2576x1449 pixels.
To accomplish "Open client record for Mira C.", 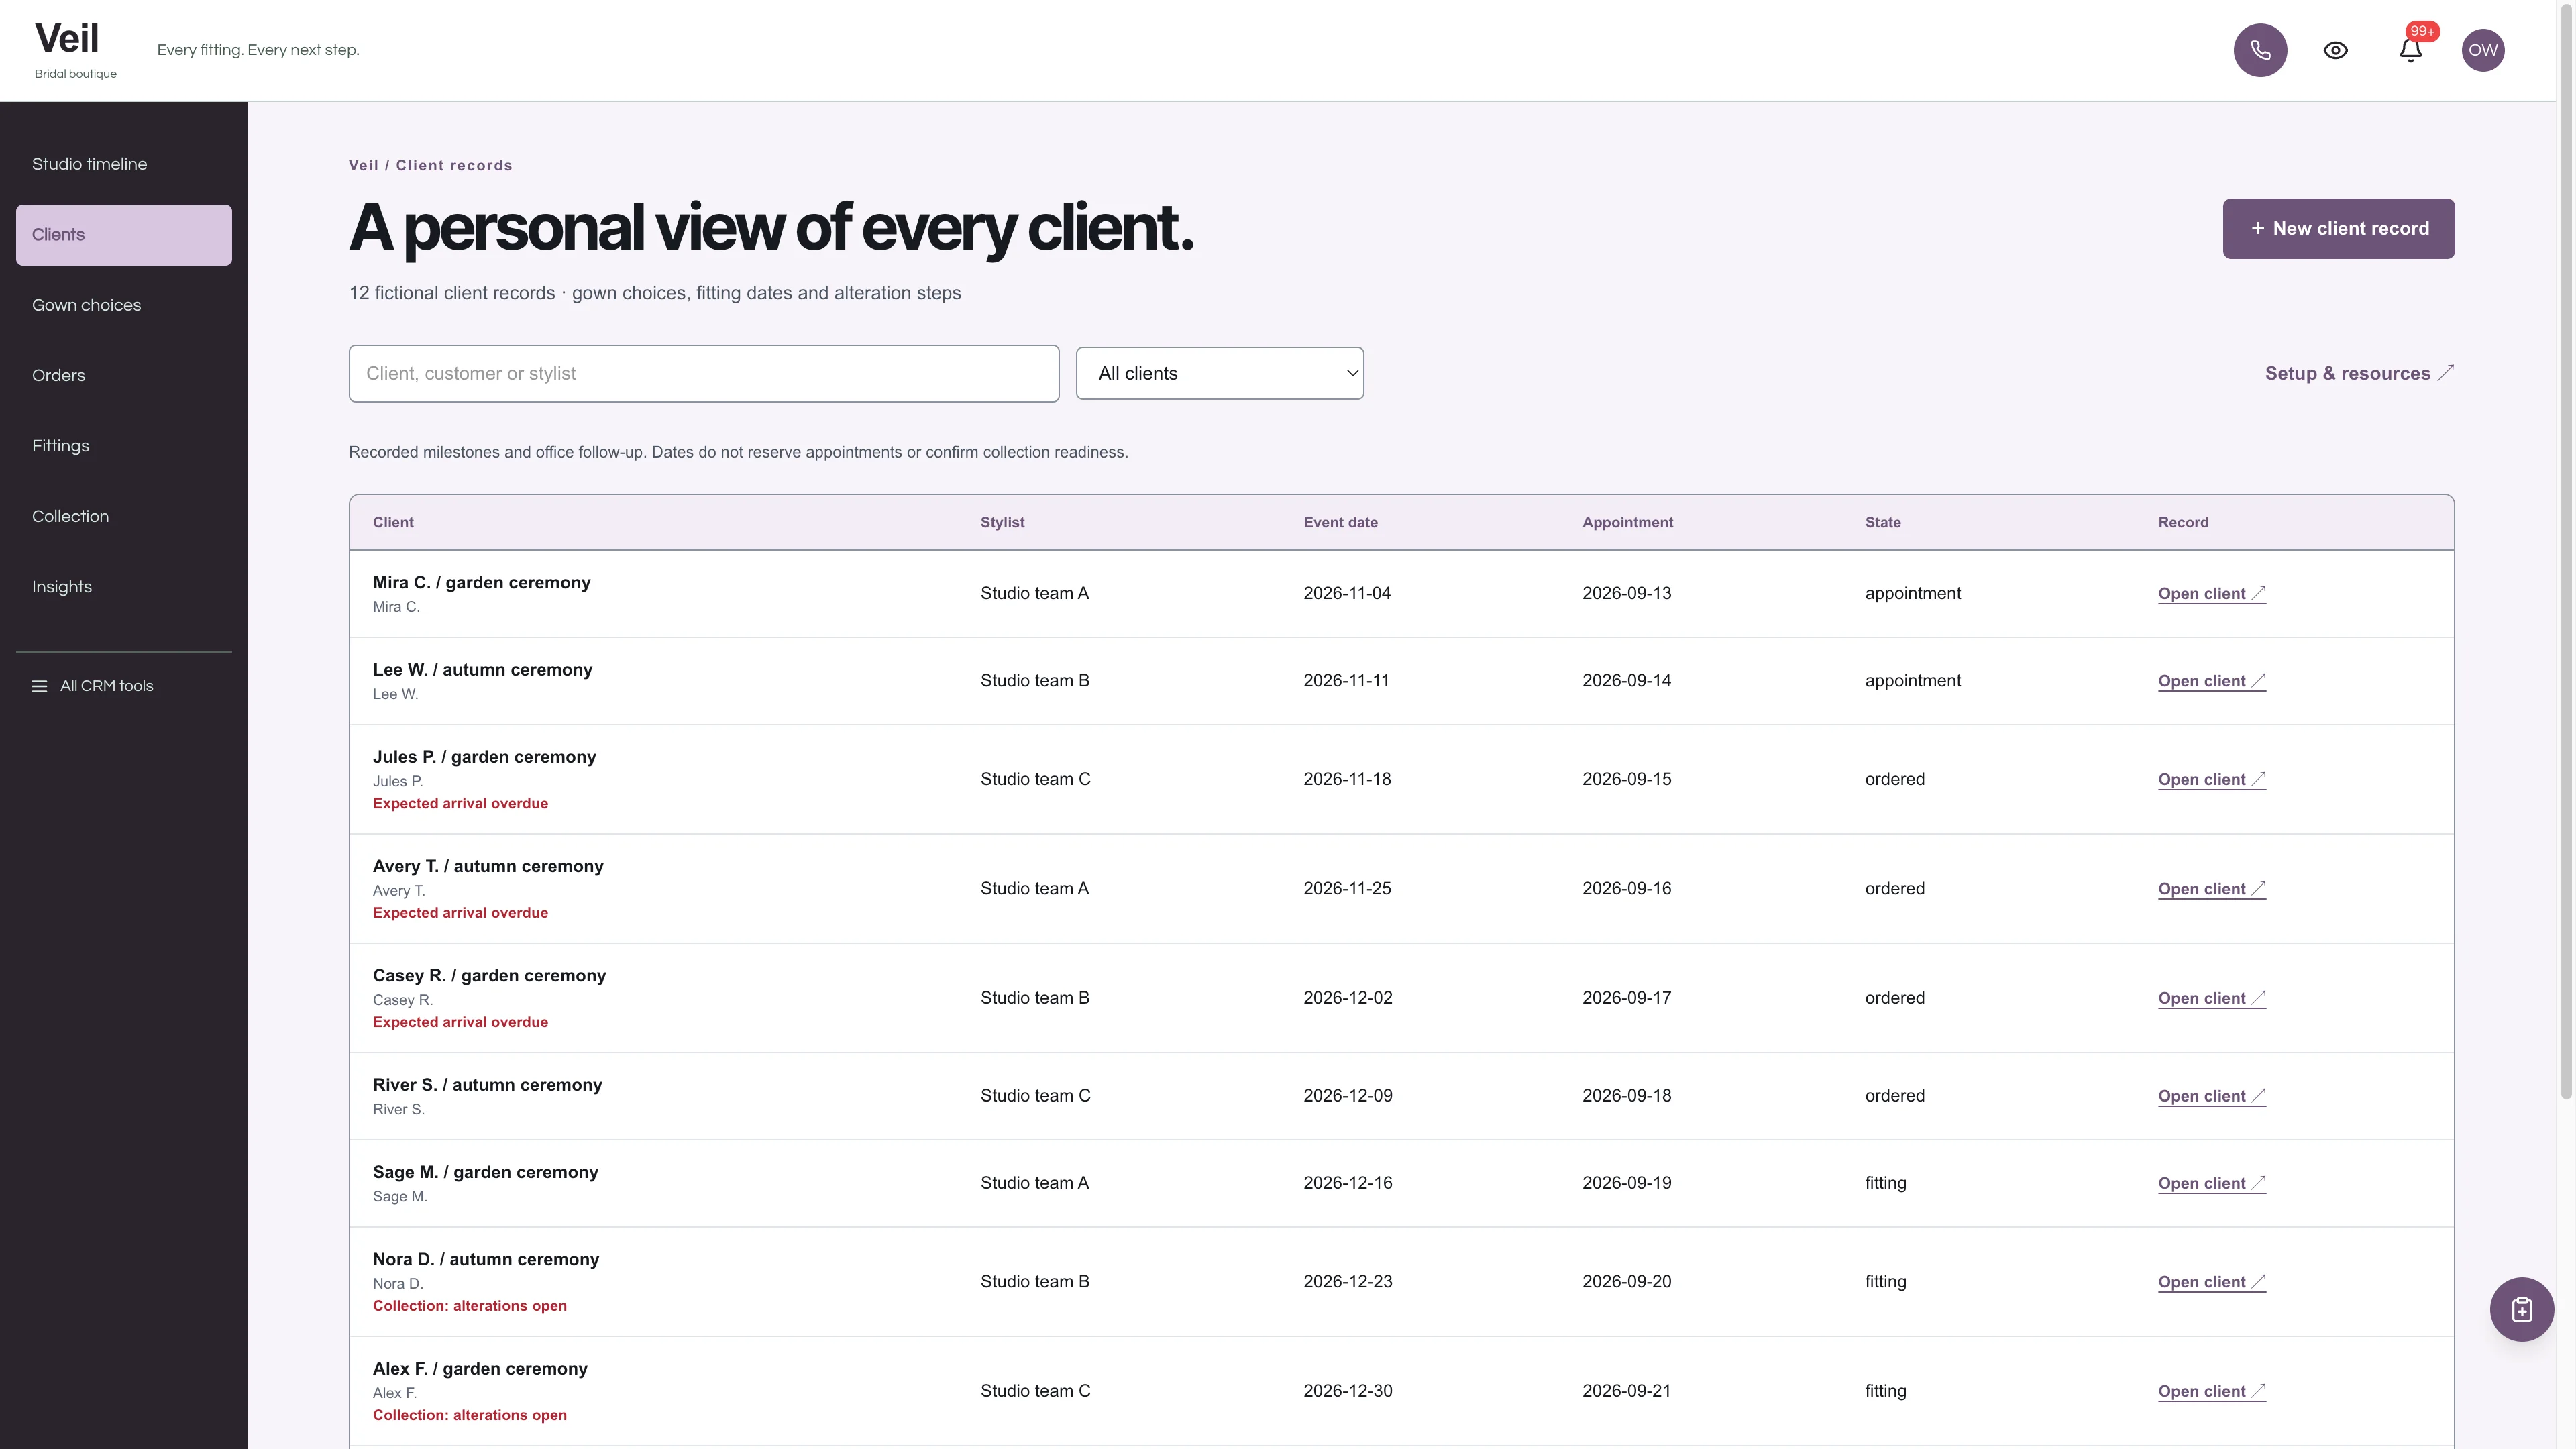I will [x=2211, y=594].
